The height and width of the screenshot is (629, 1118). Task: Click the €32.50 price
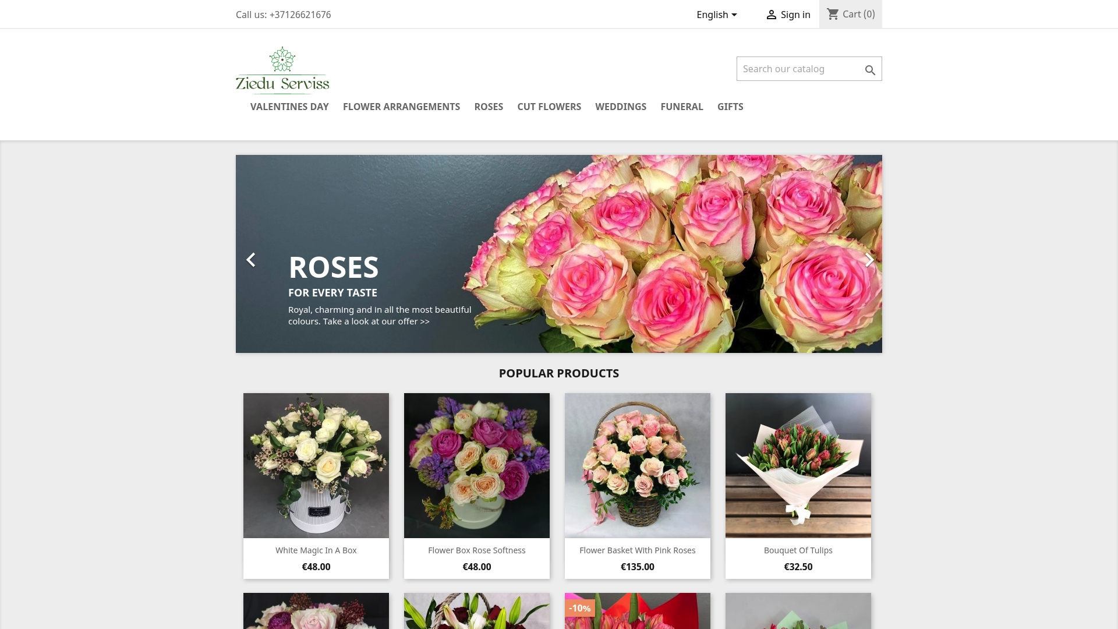tap(798, 567)
